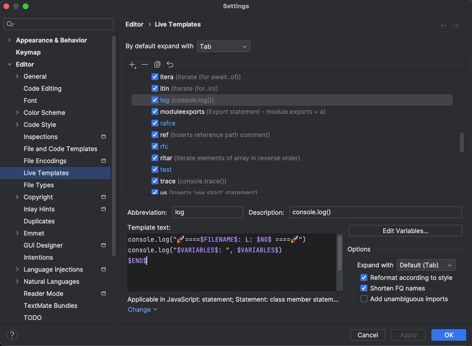Image resolution: width=472 pixels, height=346 pixels.
Task: Open the By default expand with dropdown
Action: tap(223, 46)
